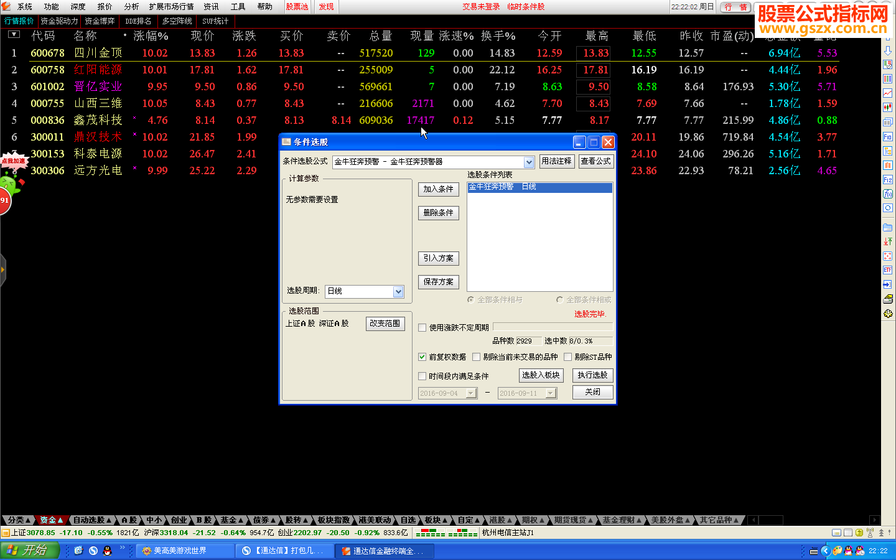Open the 扩展市场行情 menu

(x=171, y=7)
